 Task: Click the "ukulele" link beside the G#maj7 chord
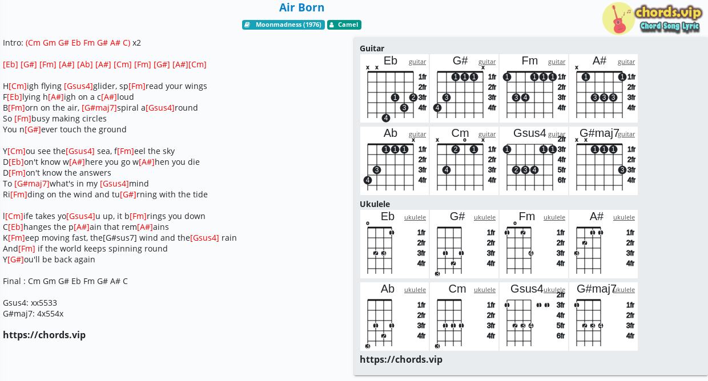624,290
